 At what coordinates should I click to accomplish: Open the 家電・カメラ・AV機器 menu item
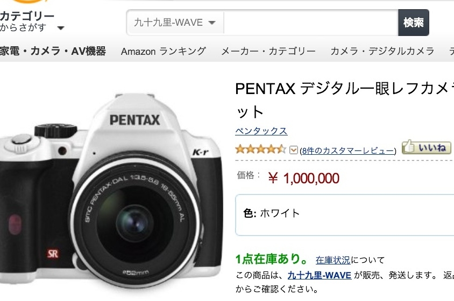53,52
